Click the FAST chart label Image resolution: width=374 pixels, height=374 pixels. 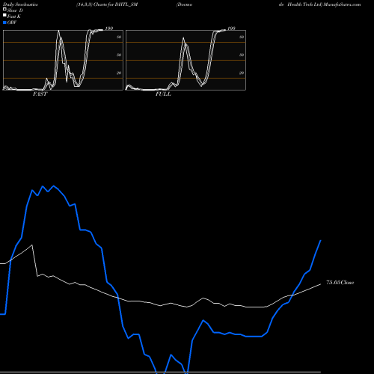40,94
